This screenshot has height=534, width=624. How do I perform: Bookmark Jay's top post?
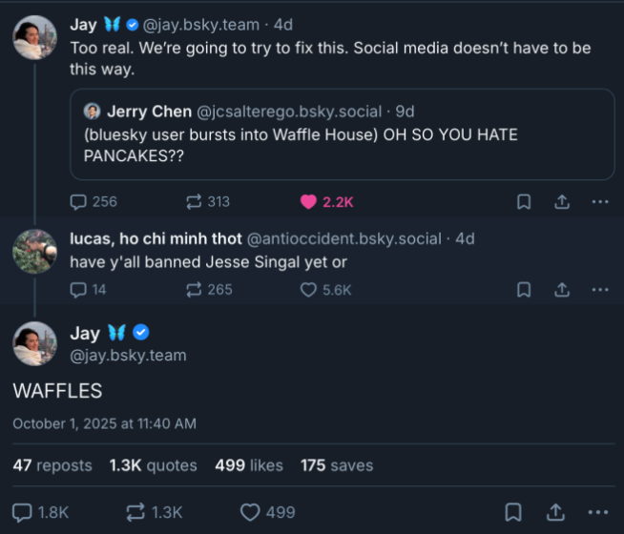pyautogui.click(x=524, y=202)
